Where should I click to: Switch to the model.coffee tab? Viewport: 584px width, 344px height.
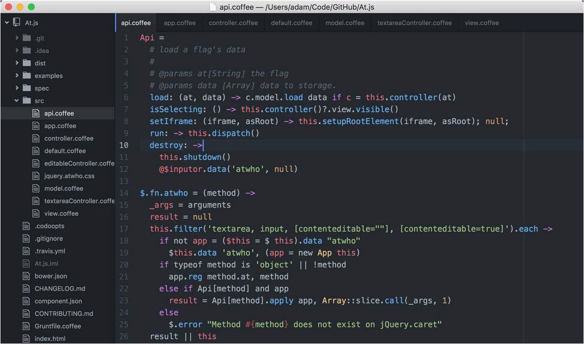(345, 23)
